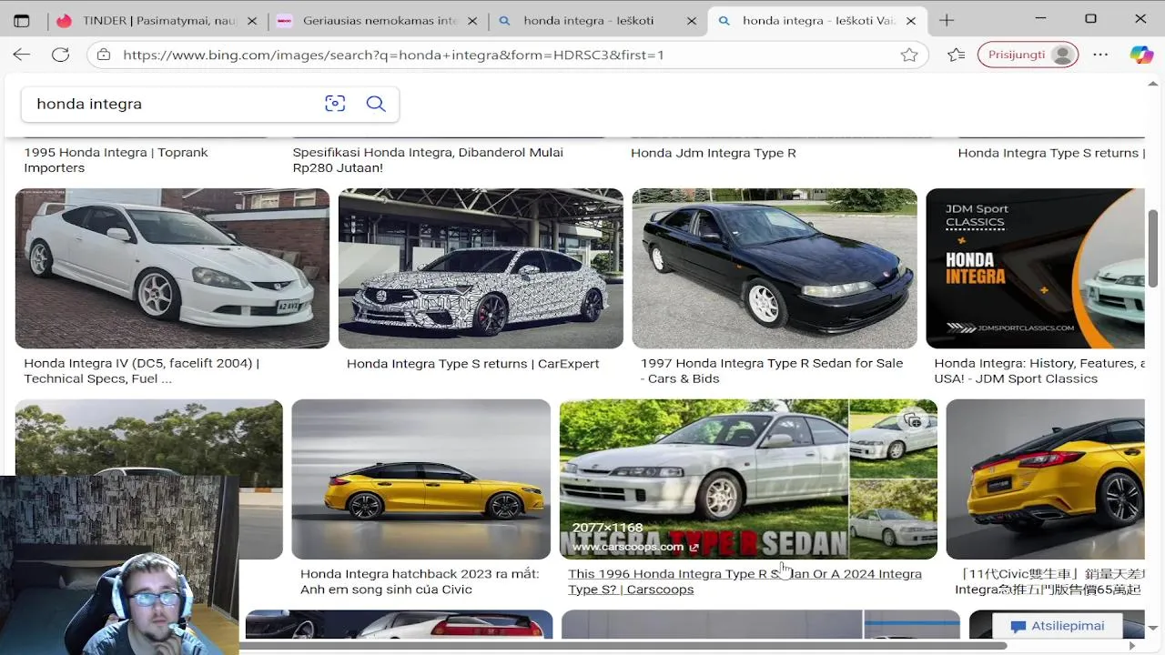Switch to the Geriausias nemokamas tab
This screenshot has width=1165, height=655.
pos(378,20)
